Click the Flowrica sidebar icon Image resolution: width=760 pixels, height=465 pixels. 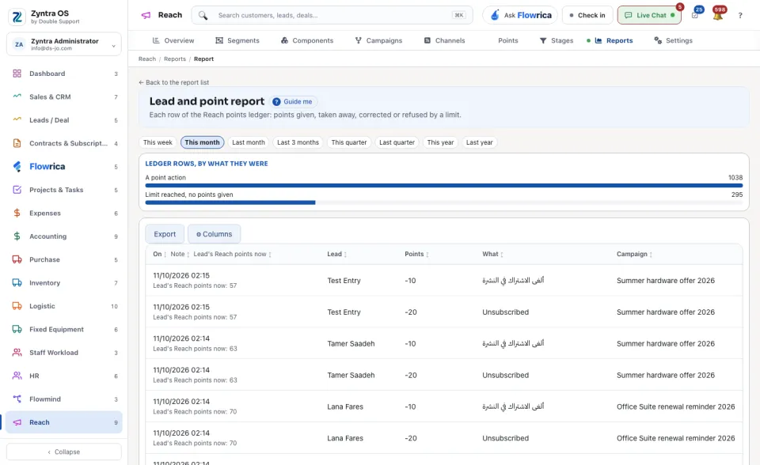click(x=17, y=167)
